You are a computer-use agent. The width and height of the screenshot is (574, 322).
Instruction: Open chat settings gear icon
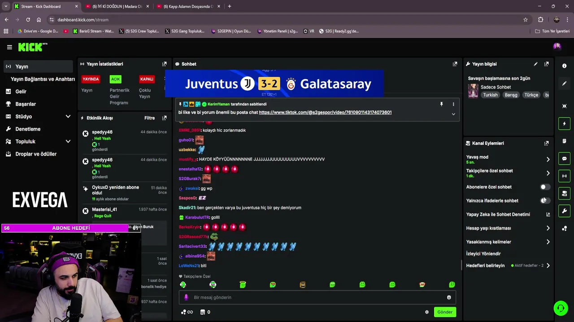[427, 312]
